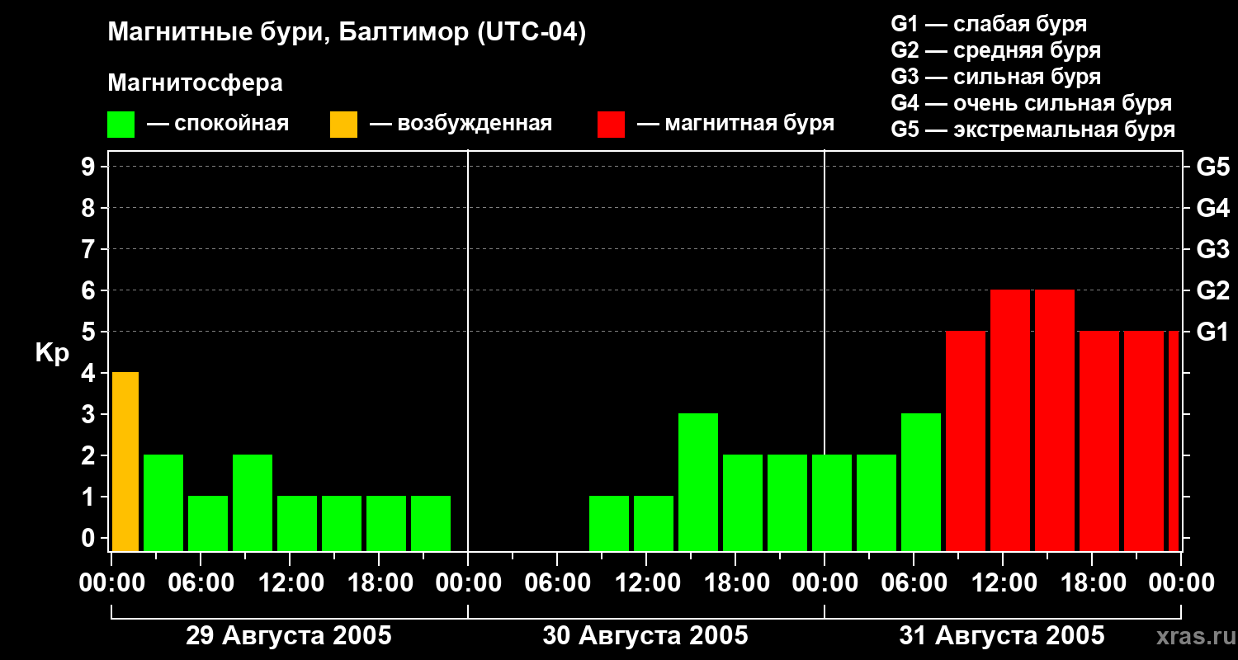The width and height of the screenshot is (1238, 660).
Task: Click the Kp axis value 3
Action: coord(90,414)
